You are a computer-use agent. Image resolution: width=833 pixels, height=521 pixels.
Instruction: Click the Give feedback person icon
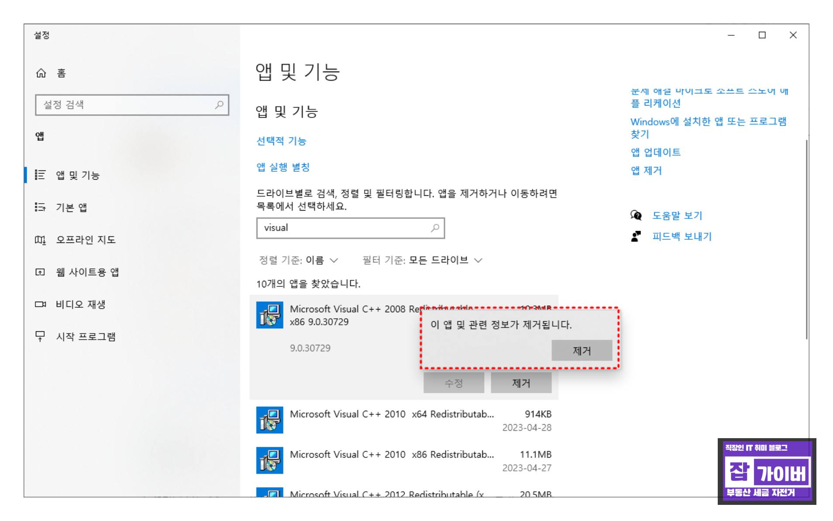tap(636, 236)
